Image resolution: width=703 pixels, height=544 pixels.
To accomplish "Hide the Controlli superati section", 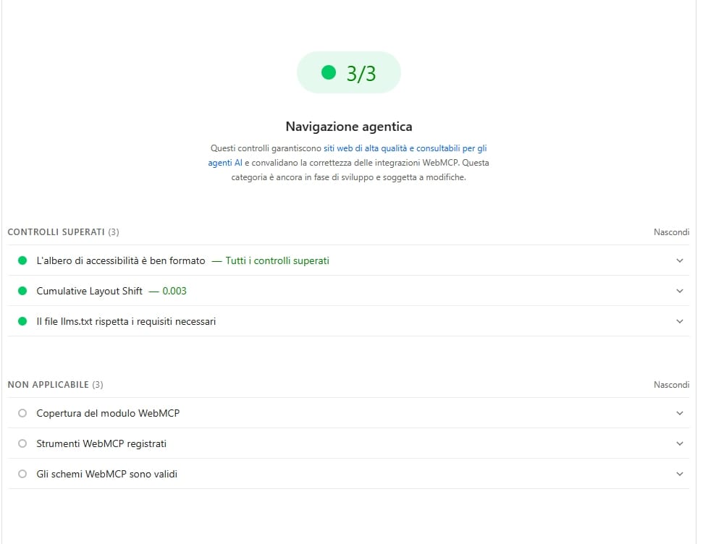I will tap(671, 232).
